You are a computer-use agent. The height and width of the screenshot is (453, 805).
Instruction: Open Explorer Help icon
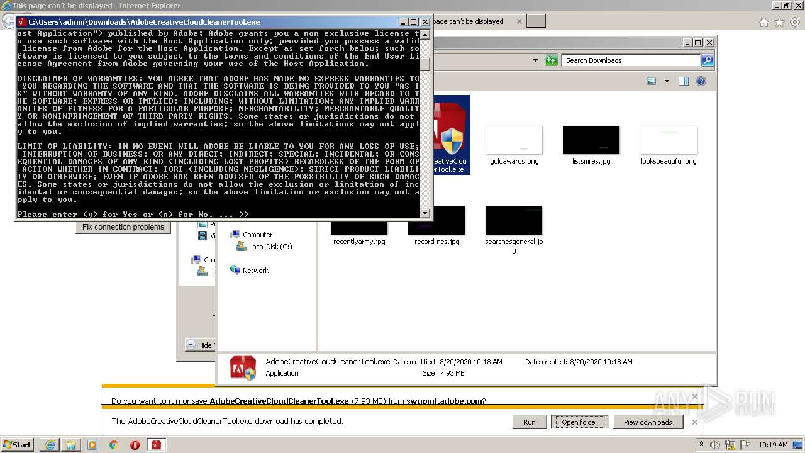(x=701, y=81)
